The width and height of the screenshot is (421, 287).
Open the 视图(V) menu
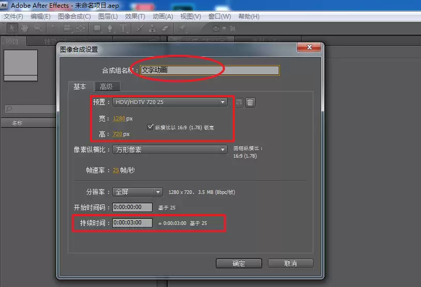click(x=191, y=17)
